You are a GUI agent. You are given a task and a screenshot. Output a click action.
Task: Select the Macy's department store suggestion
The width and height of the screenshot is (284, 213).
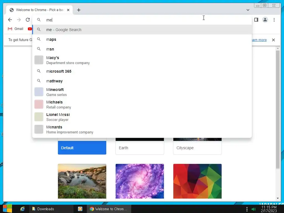pyautogui.click(x=142, y=60)
